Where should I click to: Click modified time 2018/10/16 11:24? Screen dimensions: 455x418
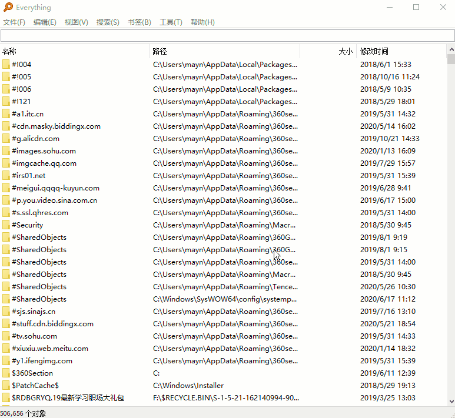pos(390,77)
